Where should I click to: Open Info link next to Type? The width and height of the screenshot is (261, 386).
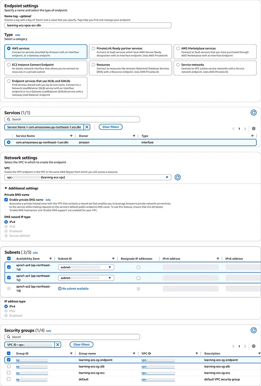(18, 35)
